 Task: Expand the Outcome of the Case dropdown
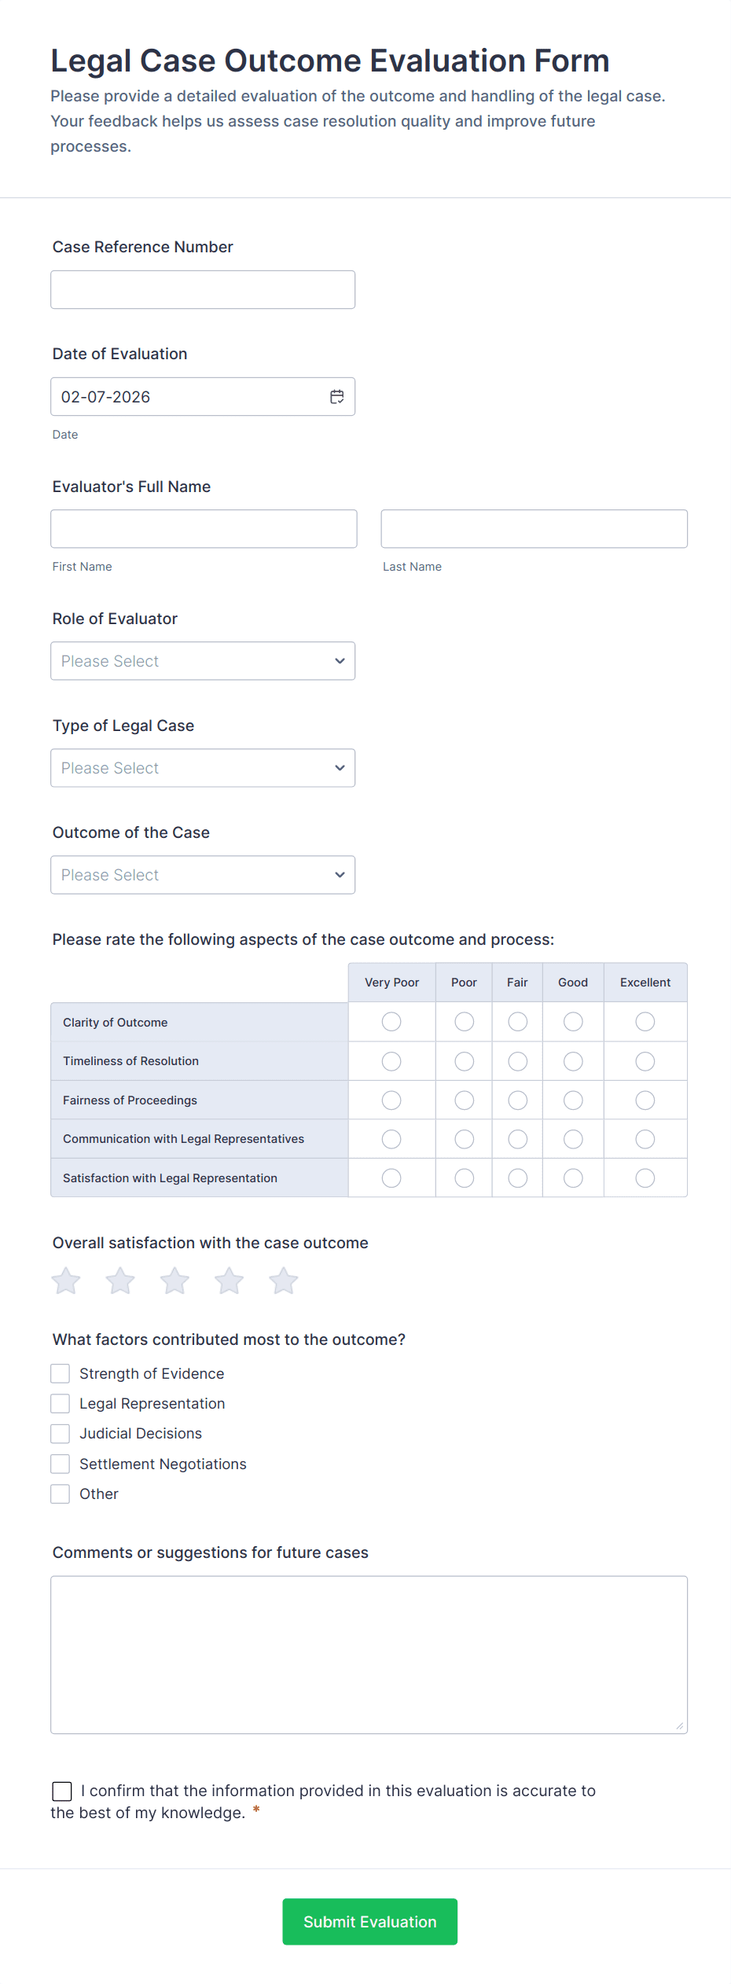click(x=203, y=875)
